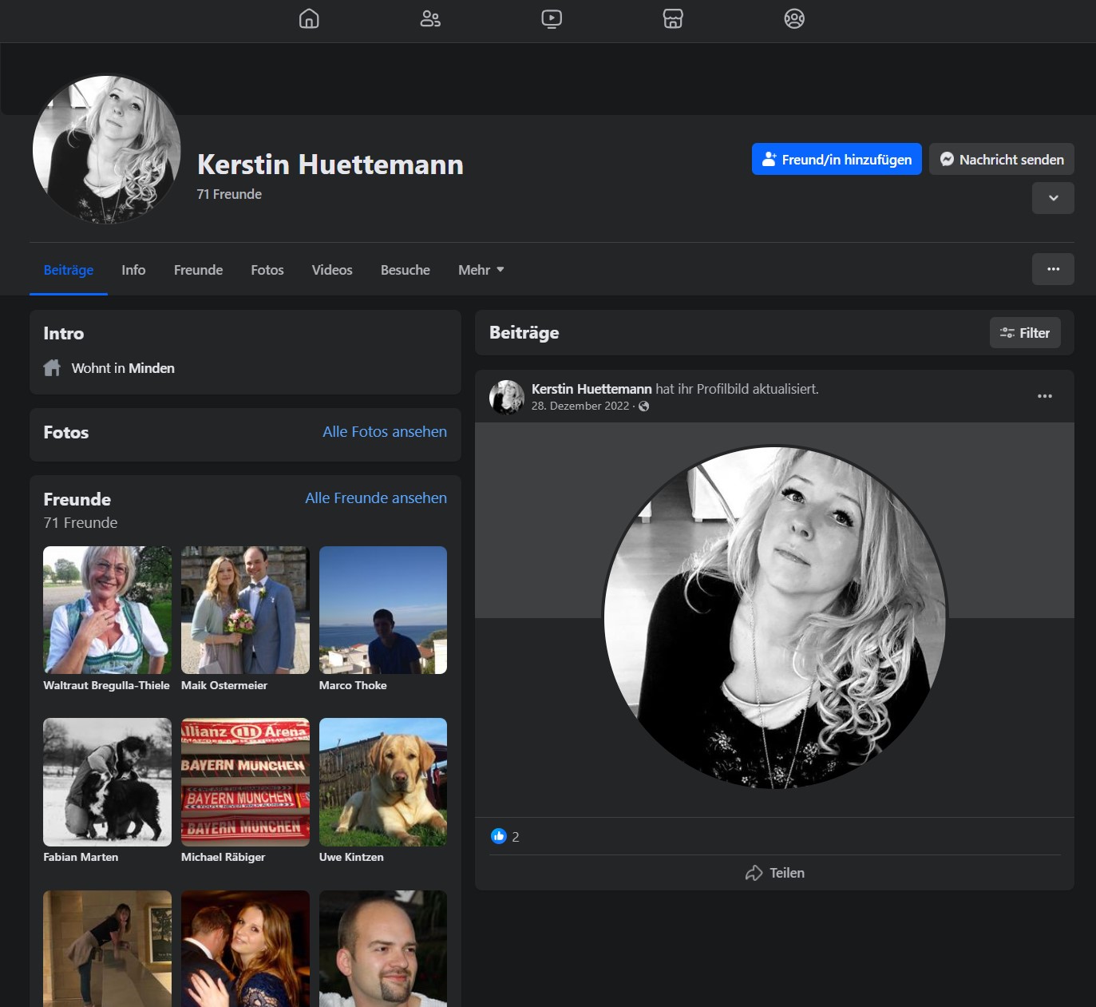Expand the chevron dropdown below Nachricht senden
Image resolution: width=1096 pixels, height=1007 pixels.
point(1053,198)
